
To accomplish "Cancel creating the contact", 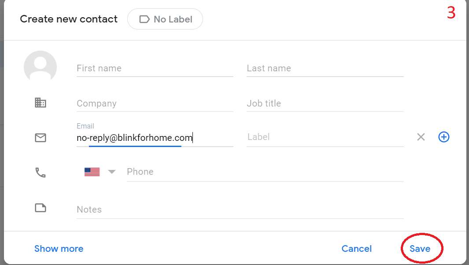I will point(356,248).
